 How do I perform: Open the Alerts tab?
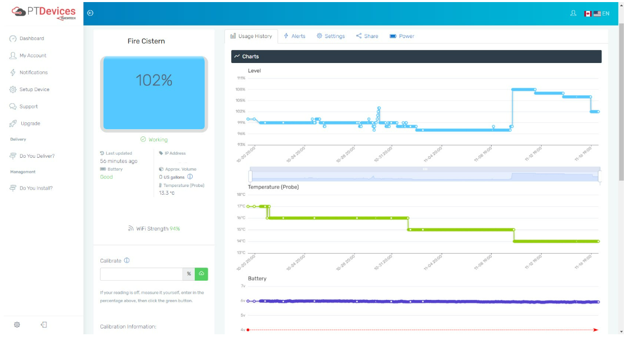pyautogui.click(x=294, y=36)
